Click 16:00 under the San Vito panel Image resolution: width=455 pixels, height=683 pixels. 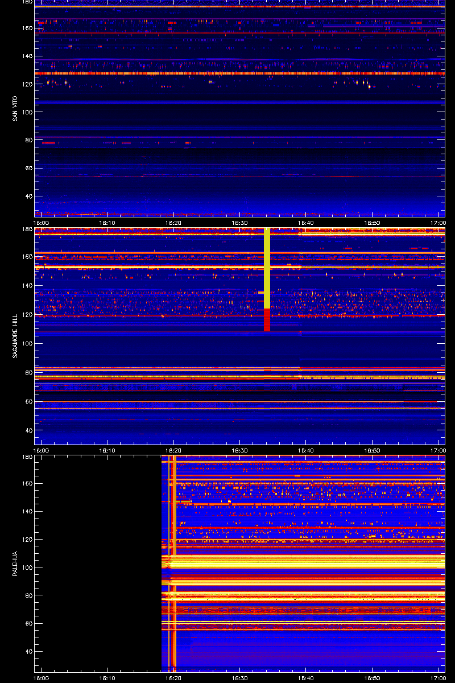pyautogui.click(x=41, y=223)
